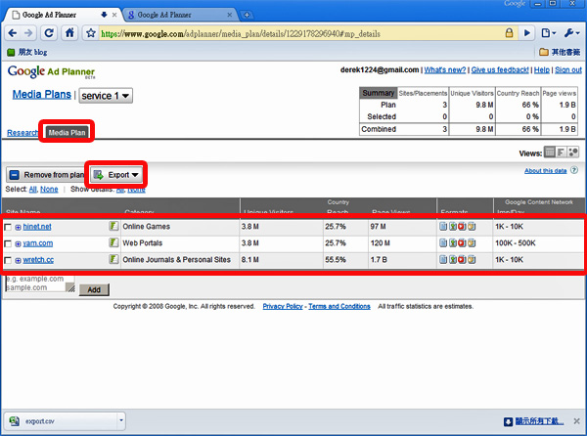Check the wretch.cc row checkbox
Image resolution: width=587 pixels, height=436 pixels.
click(x=8, y=260)
